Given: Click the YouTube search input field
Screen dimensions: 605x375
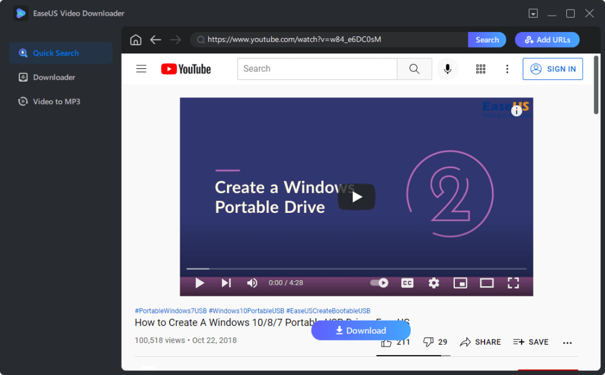Looking at the screenshot, I should click(317, 69).
